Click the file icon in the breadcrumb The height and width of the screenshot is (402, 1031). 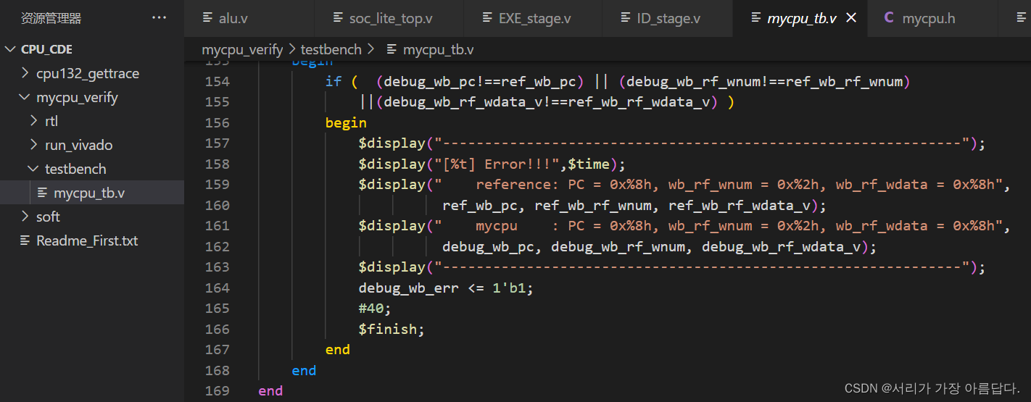(x=392, y=50)
